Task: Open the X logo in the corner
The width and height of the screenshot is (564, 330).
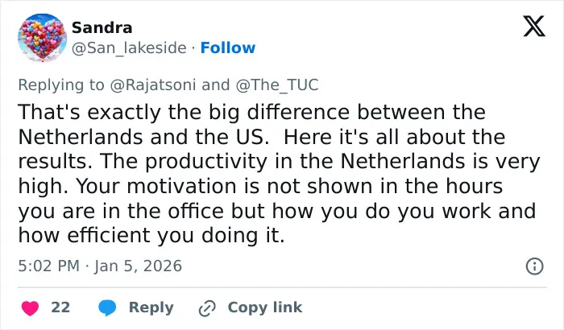Action: [x=534, y=26]
